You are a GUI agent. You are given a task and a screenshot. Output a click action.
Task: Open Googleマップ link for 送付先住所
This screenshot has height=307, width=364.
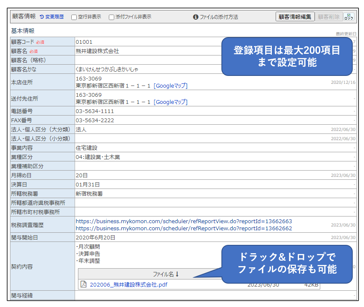(x=171, y=102)
